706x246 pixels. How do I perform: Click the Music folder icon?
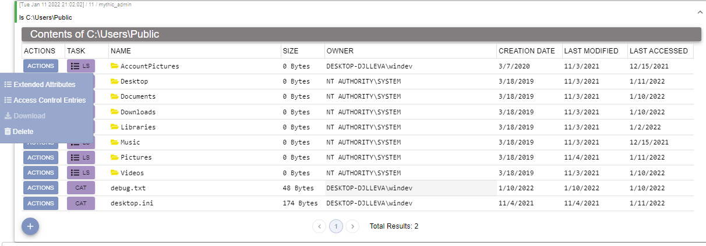click(x=115, y=142)
